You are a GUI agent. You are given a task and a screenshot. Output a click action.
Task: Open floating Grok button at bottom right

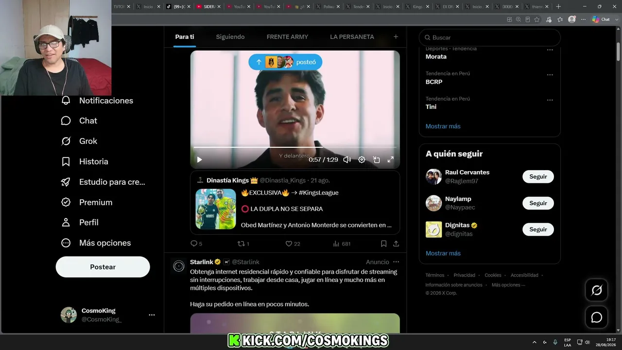tap(596, 290)
